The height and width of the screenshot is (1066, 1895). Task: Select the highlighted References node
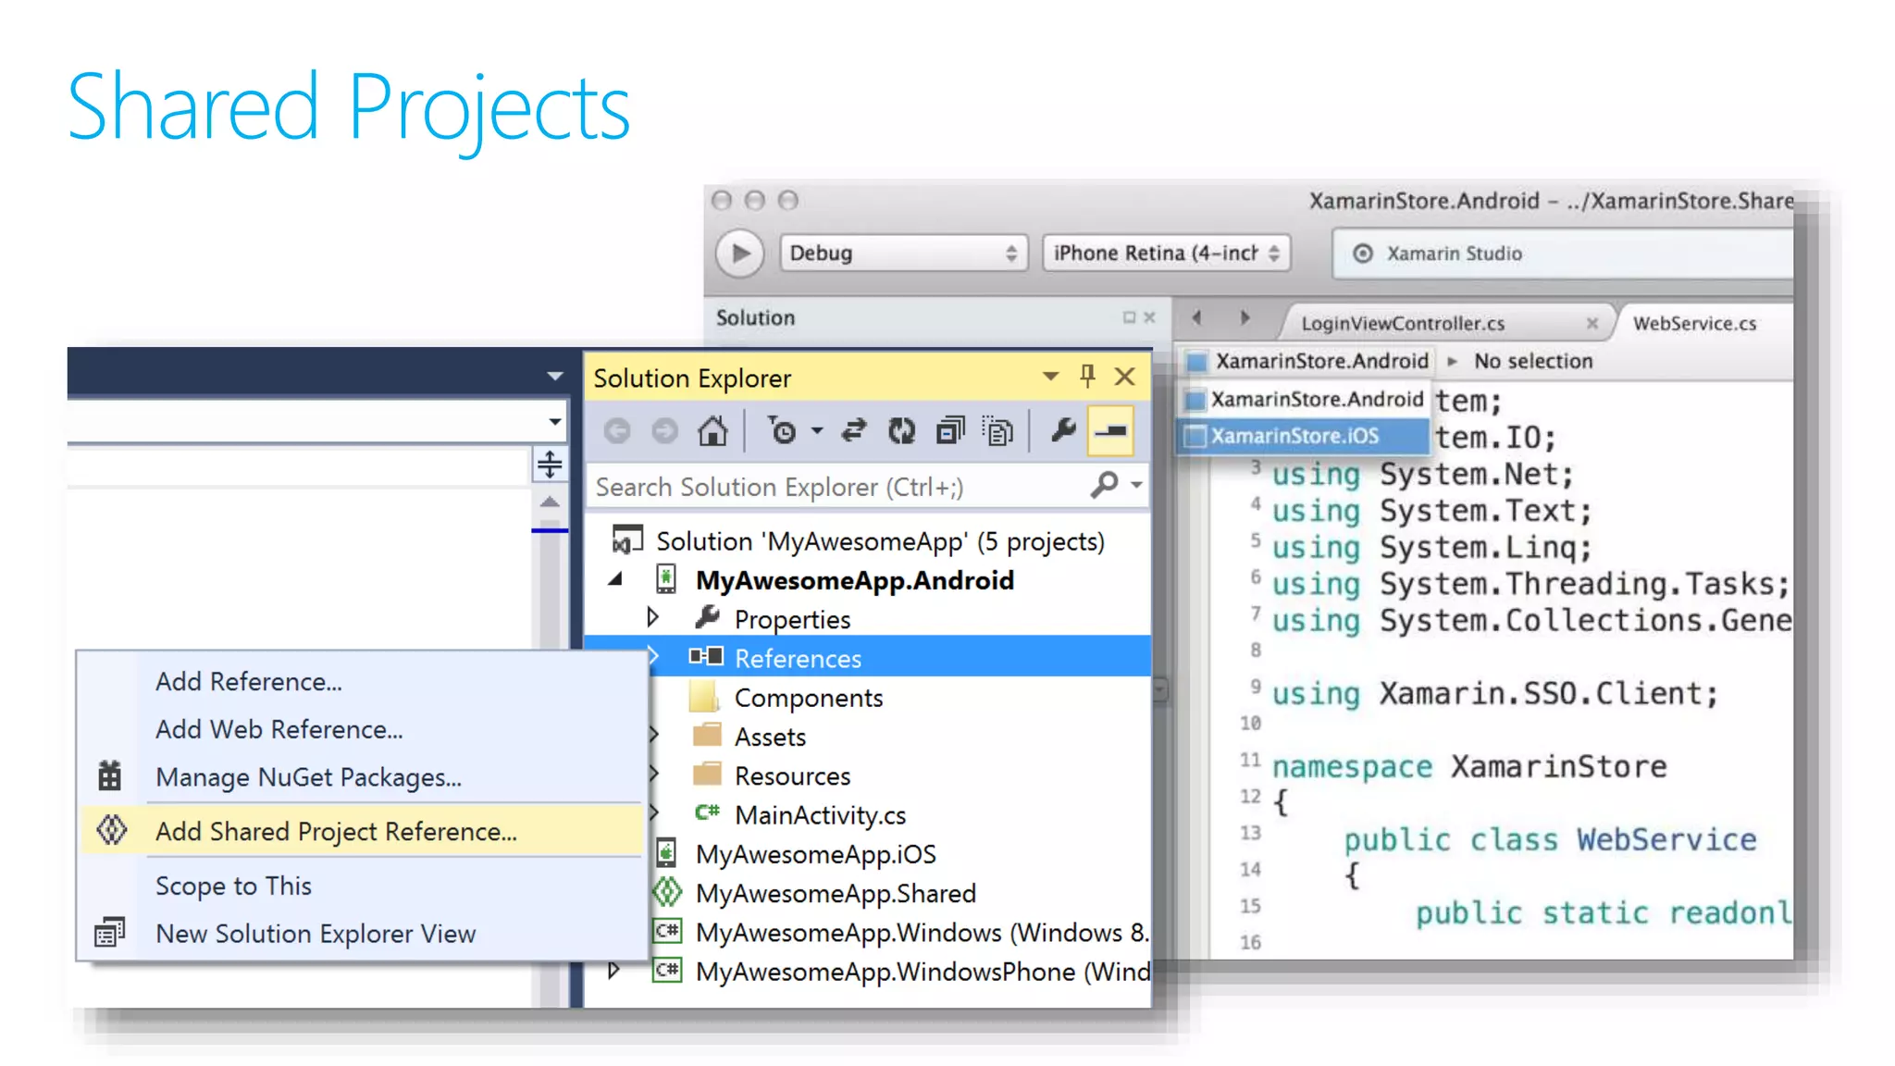click(x=870, y=658)
